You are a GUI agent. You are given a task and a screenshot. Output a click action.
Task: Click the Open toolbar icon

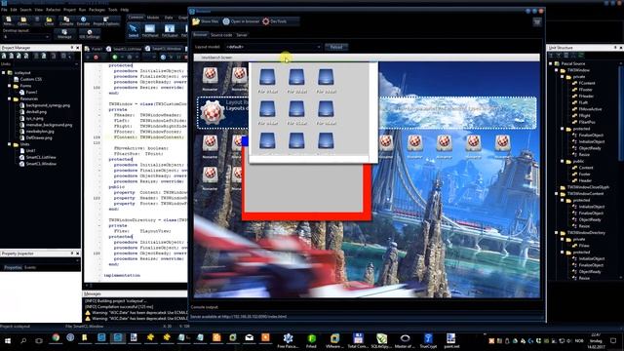(x=23, y=20)
